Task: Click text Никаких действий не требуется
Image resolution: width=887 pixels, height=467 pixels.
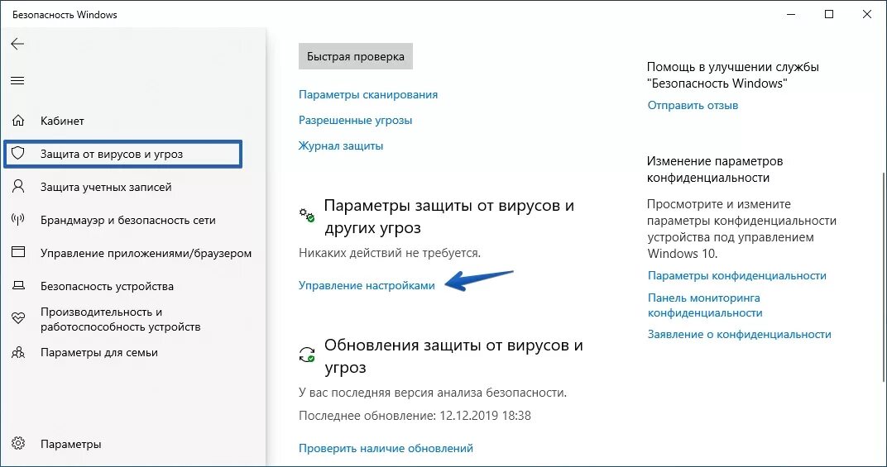Action: point(390,253)
